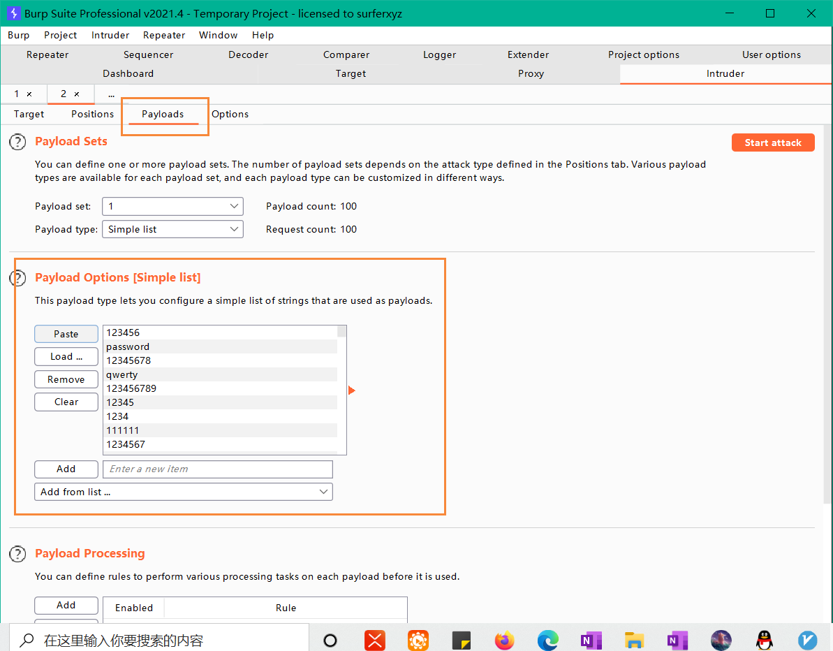Open the Logger main tab
The height and width of the screenshot is (651, 833).
(x=439, y=54)
